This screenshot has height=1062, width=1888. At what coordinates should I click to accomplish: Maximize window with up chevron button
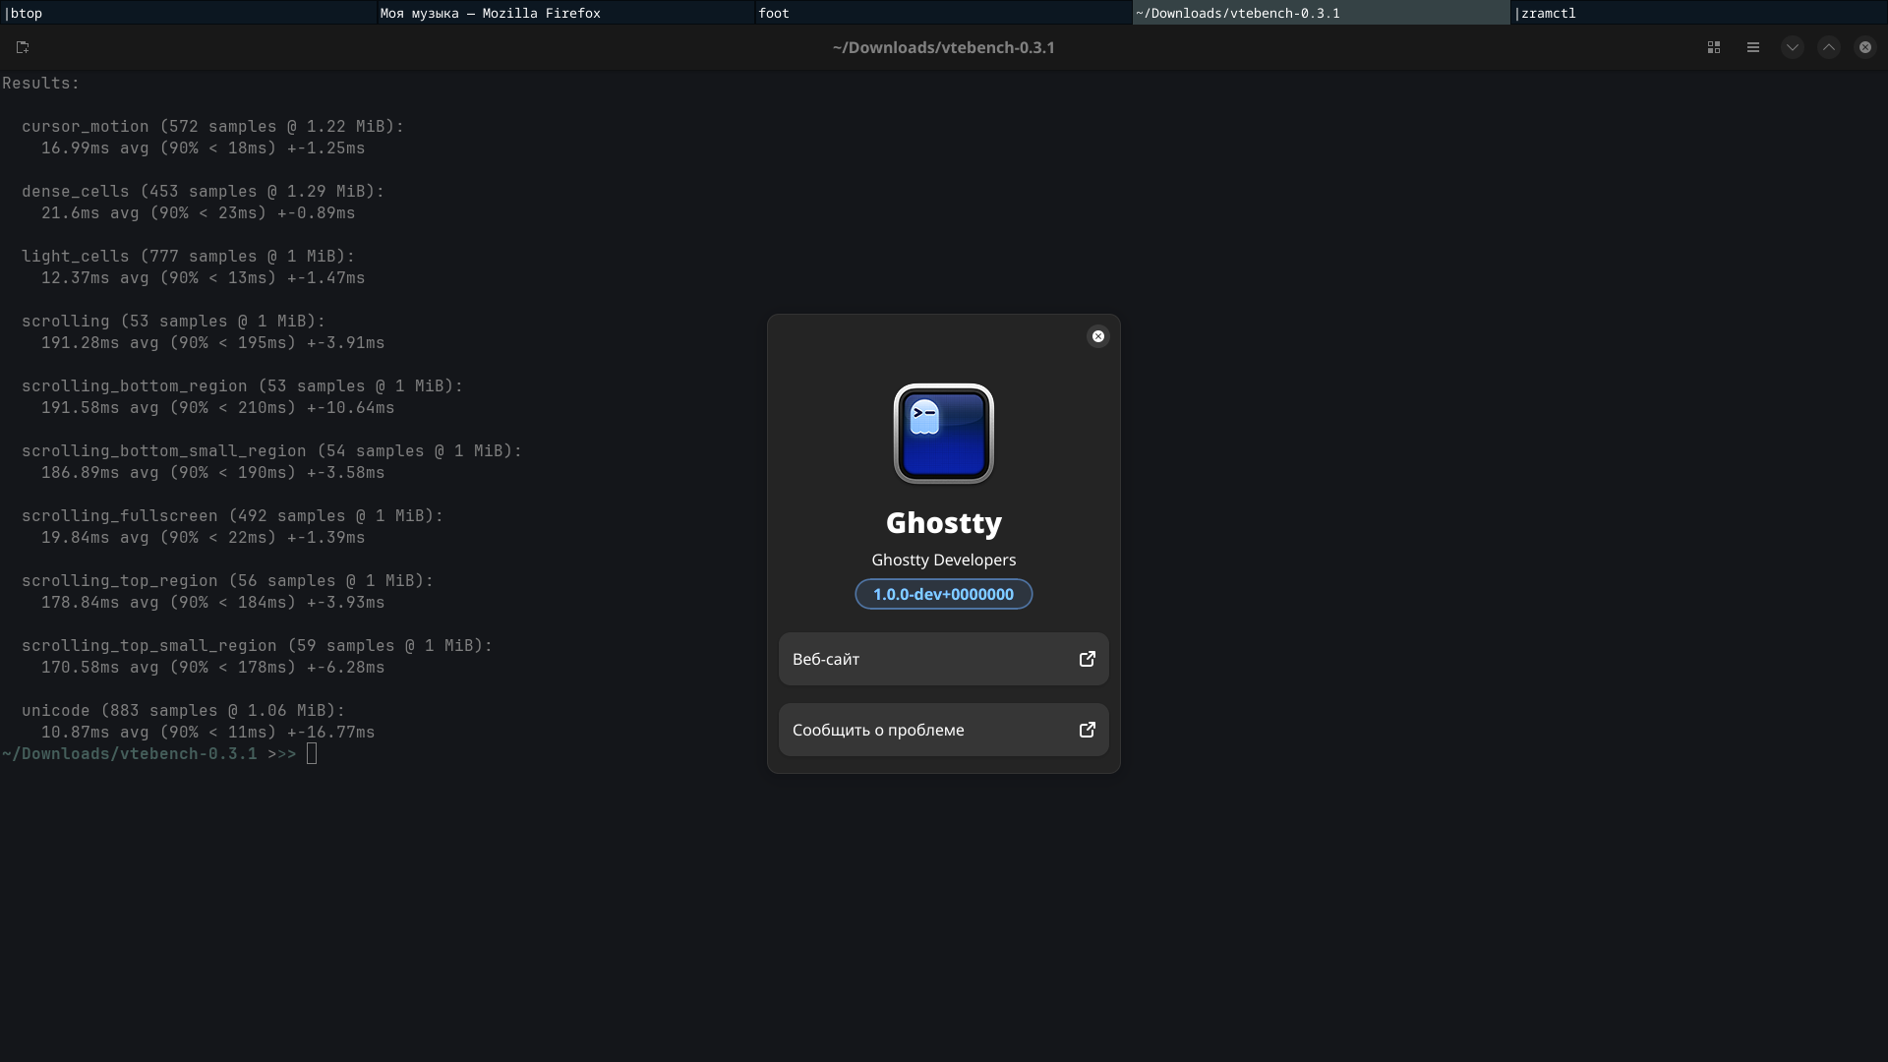tap(1829, 47)
